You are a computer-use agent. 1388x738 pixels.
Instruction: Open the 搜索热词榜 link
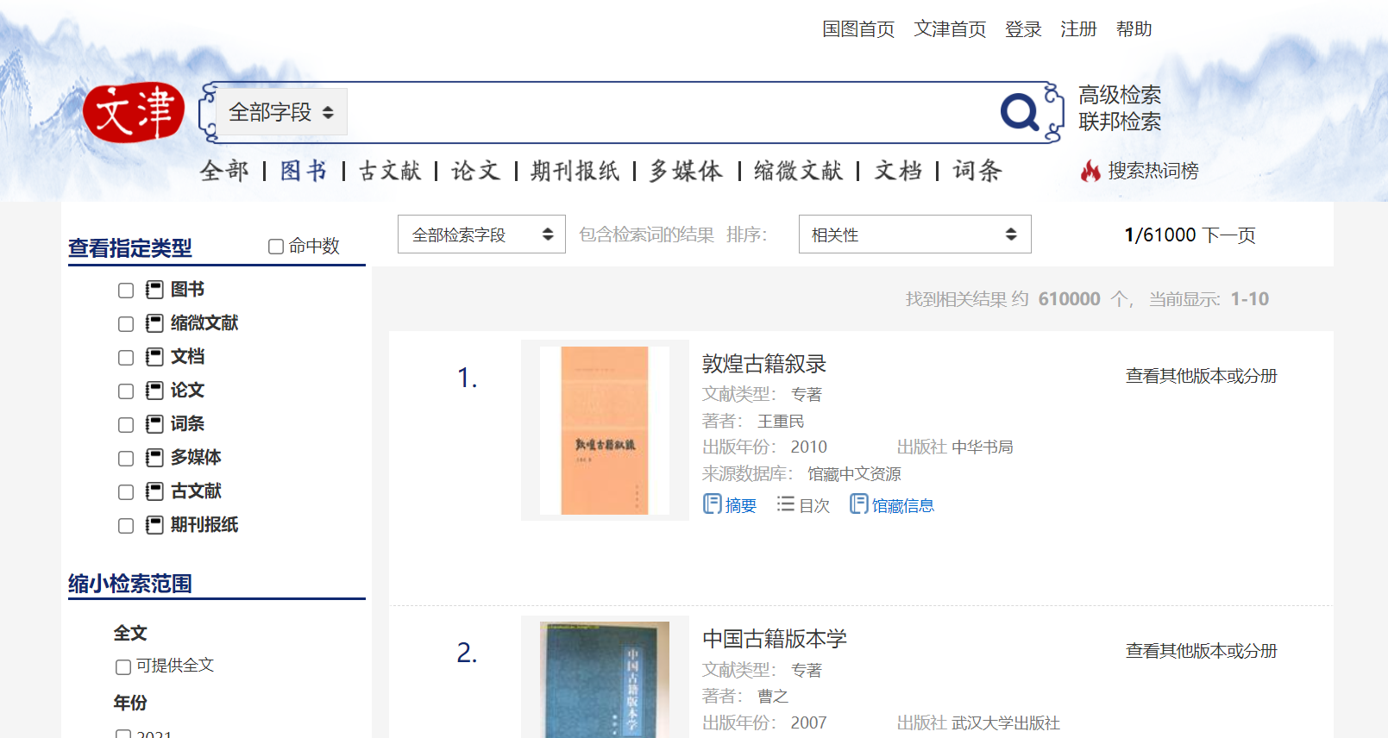pyautogui.click(x=1153, y=171)
